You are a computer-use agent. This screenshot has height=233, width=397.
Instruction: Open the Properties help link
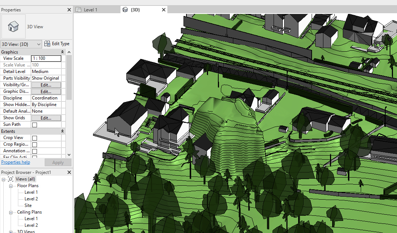(16, 162)
